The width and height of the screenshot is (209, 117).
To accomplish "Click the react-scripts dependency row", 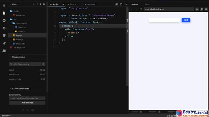I will point(27,79).
